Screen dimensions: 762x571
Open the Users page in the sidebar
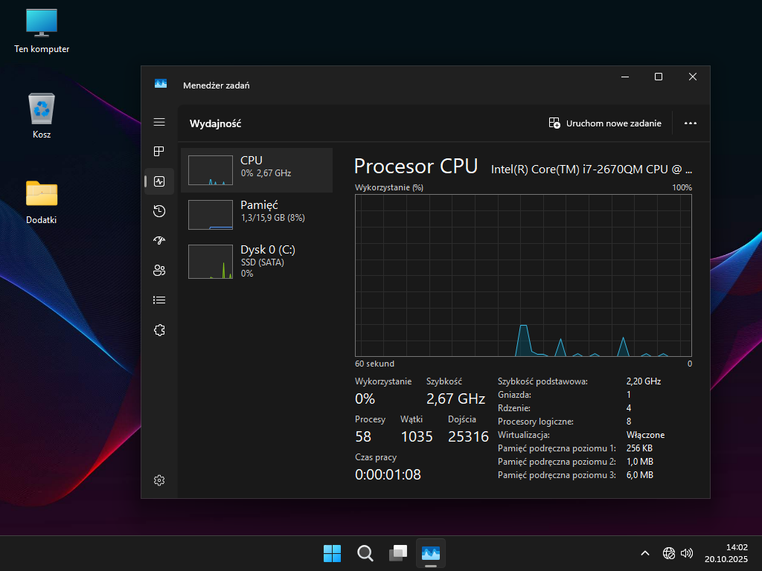coord(159,271)
